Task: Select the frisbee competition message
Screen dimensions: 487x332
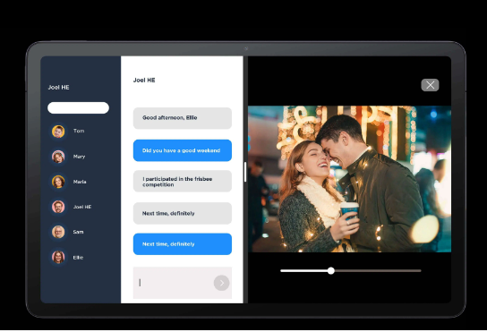Action: [x=183, y=182]
